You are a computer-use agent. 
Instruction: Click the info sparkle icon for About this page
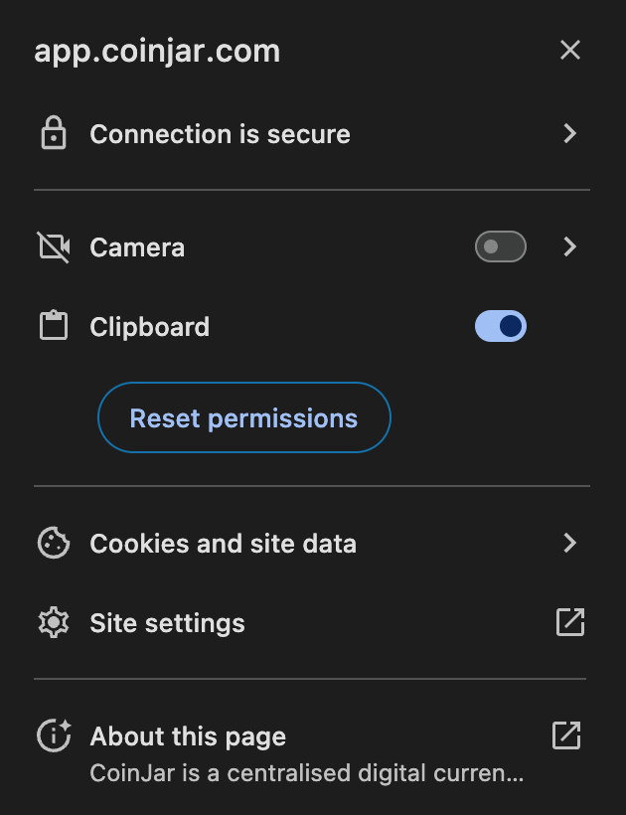(x=54, y=734)
